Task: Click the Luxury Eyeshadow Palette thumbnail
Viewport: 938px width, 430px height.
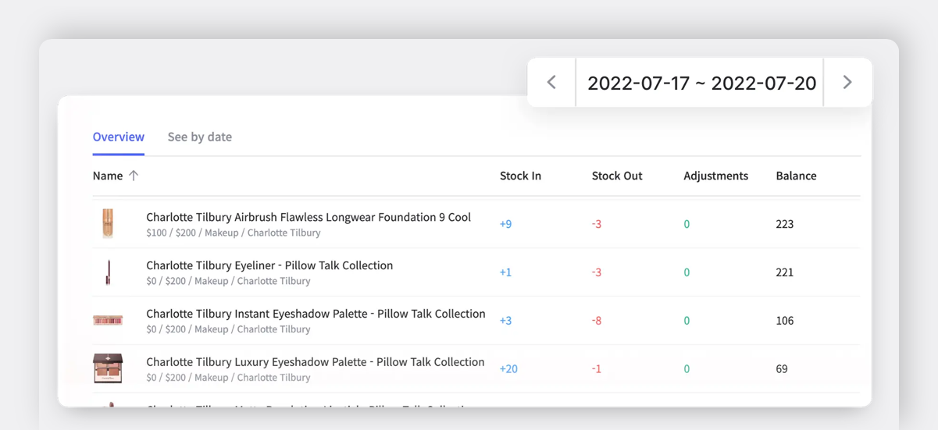Action: [108, 368]
